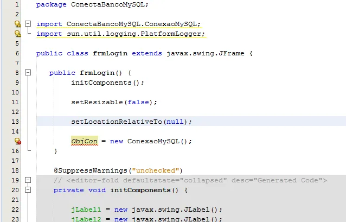Collapse the frmLogin constructor fold
Viewport: 346px width, 222px height.
pos(28,73)
